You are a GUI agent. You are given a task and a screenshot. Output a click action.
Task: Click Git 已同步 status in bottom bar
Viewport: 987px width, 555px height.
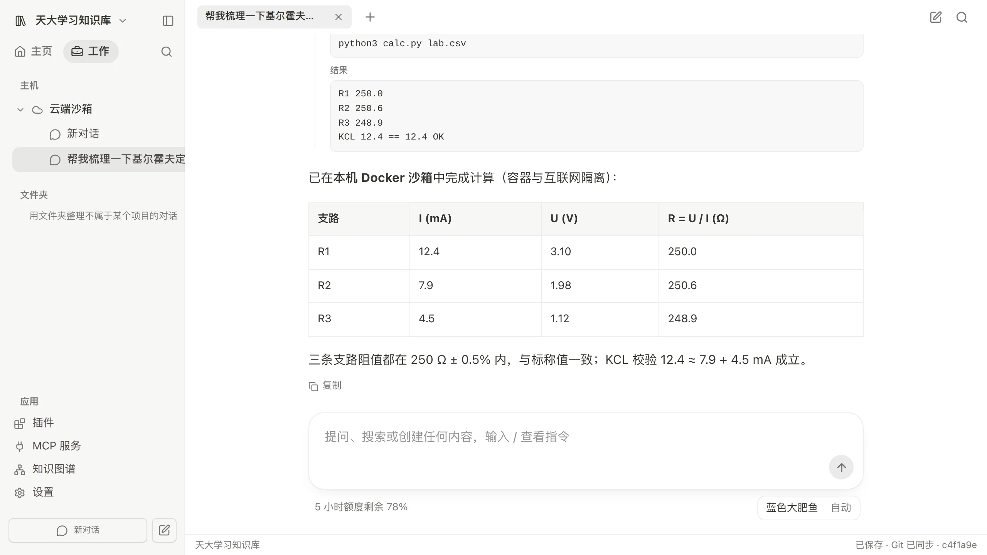click(x=912, y=545)
